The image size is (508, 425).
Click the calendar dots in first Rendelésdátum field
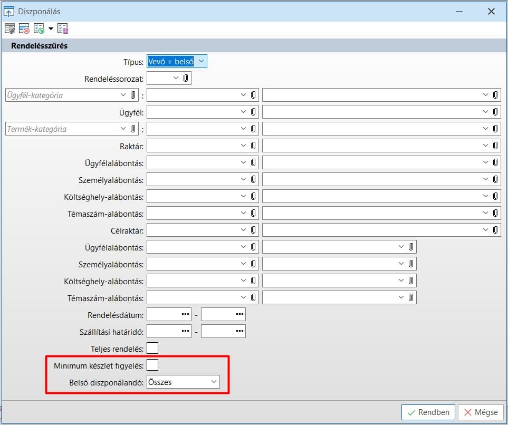pos(185,315)
